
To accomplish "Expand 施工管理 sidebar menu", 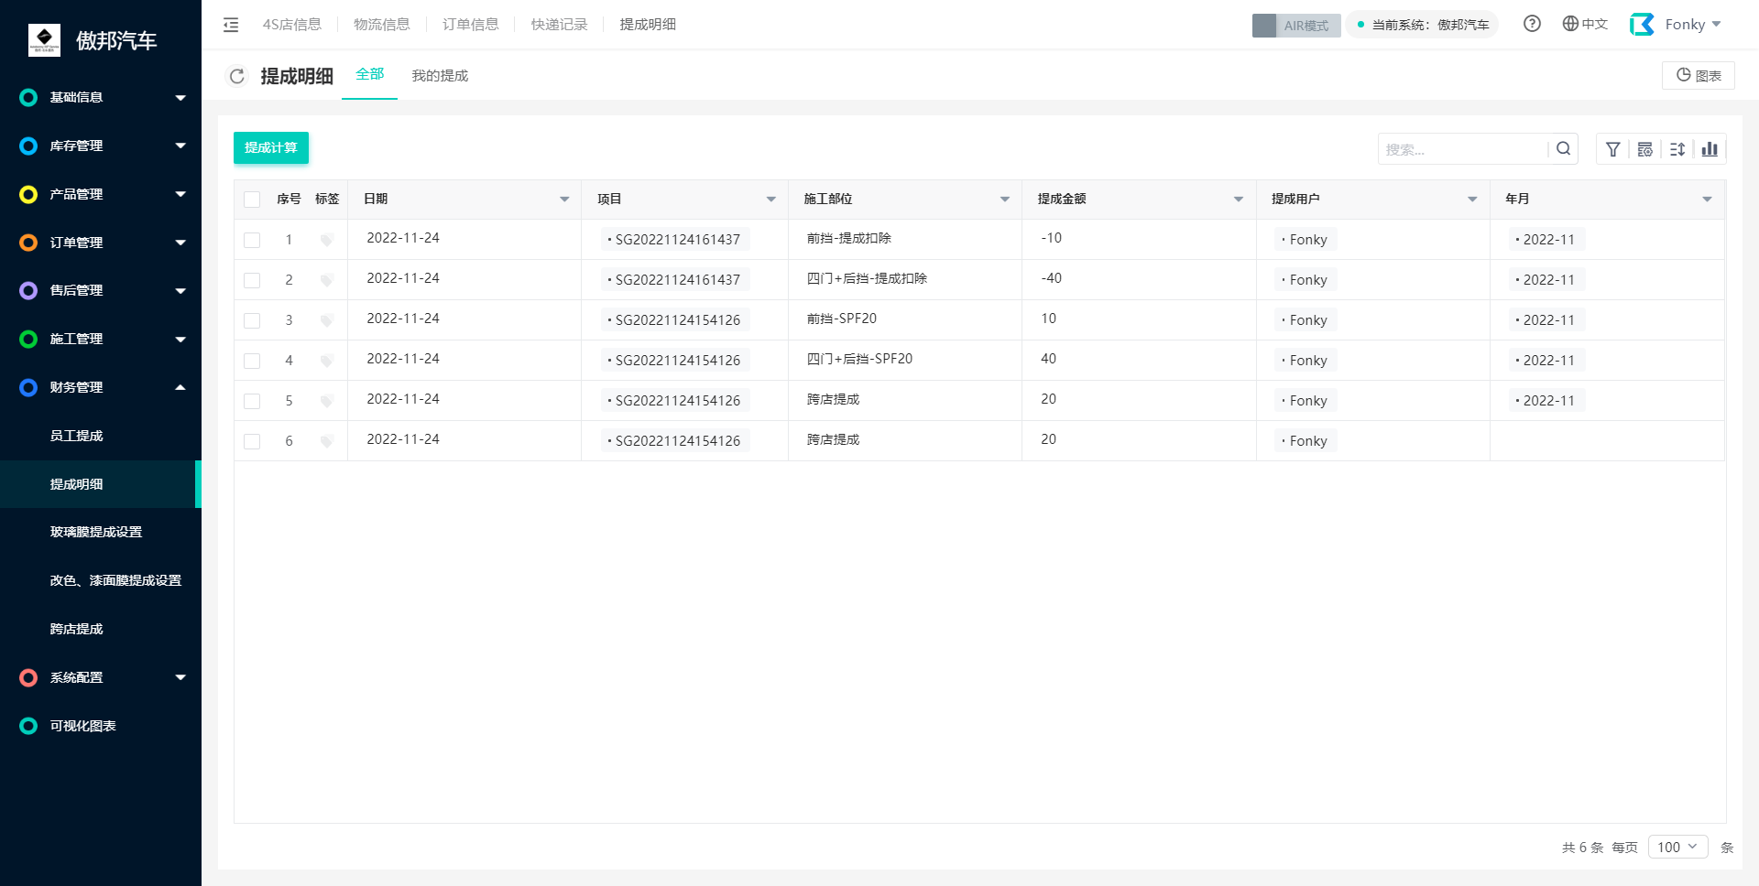I will [101, 339].
